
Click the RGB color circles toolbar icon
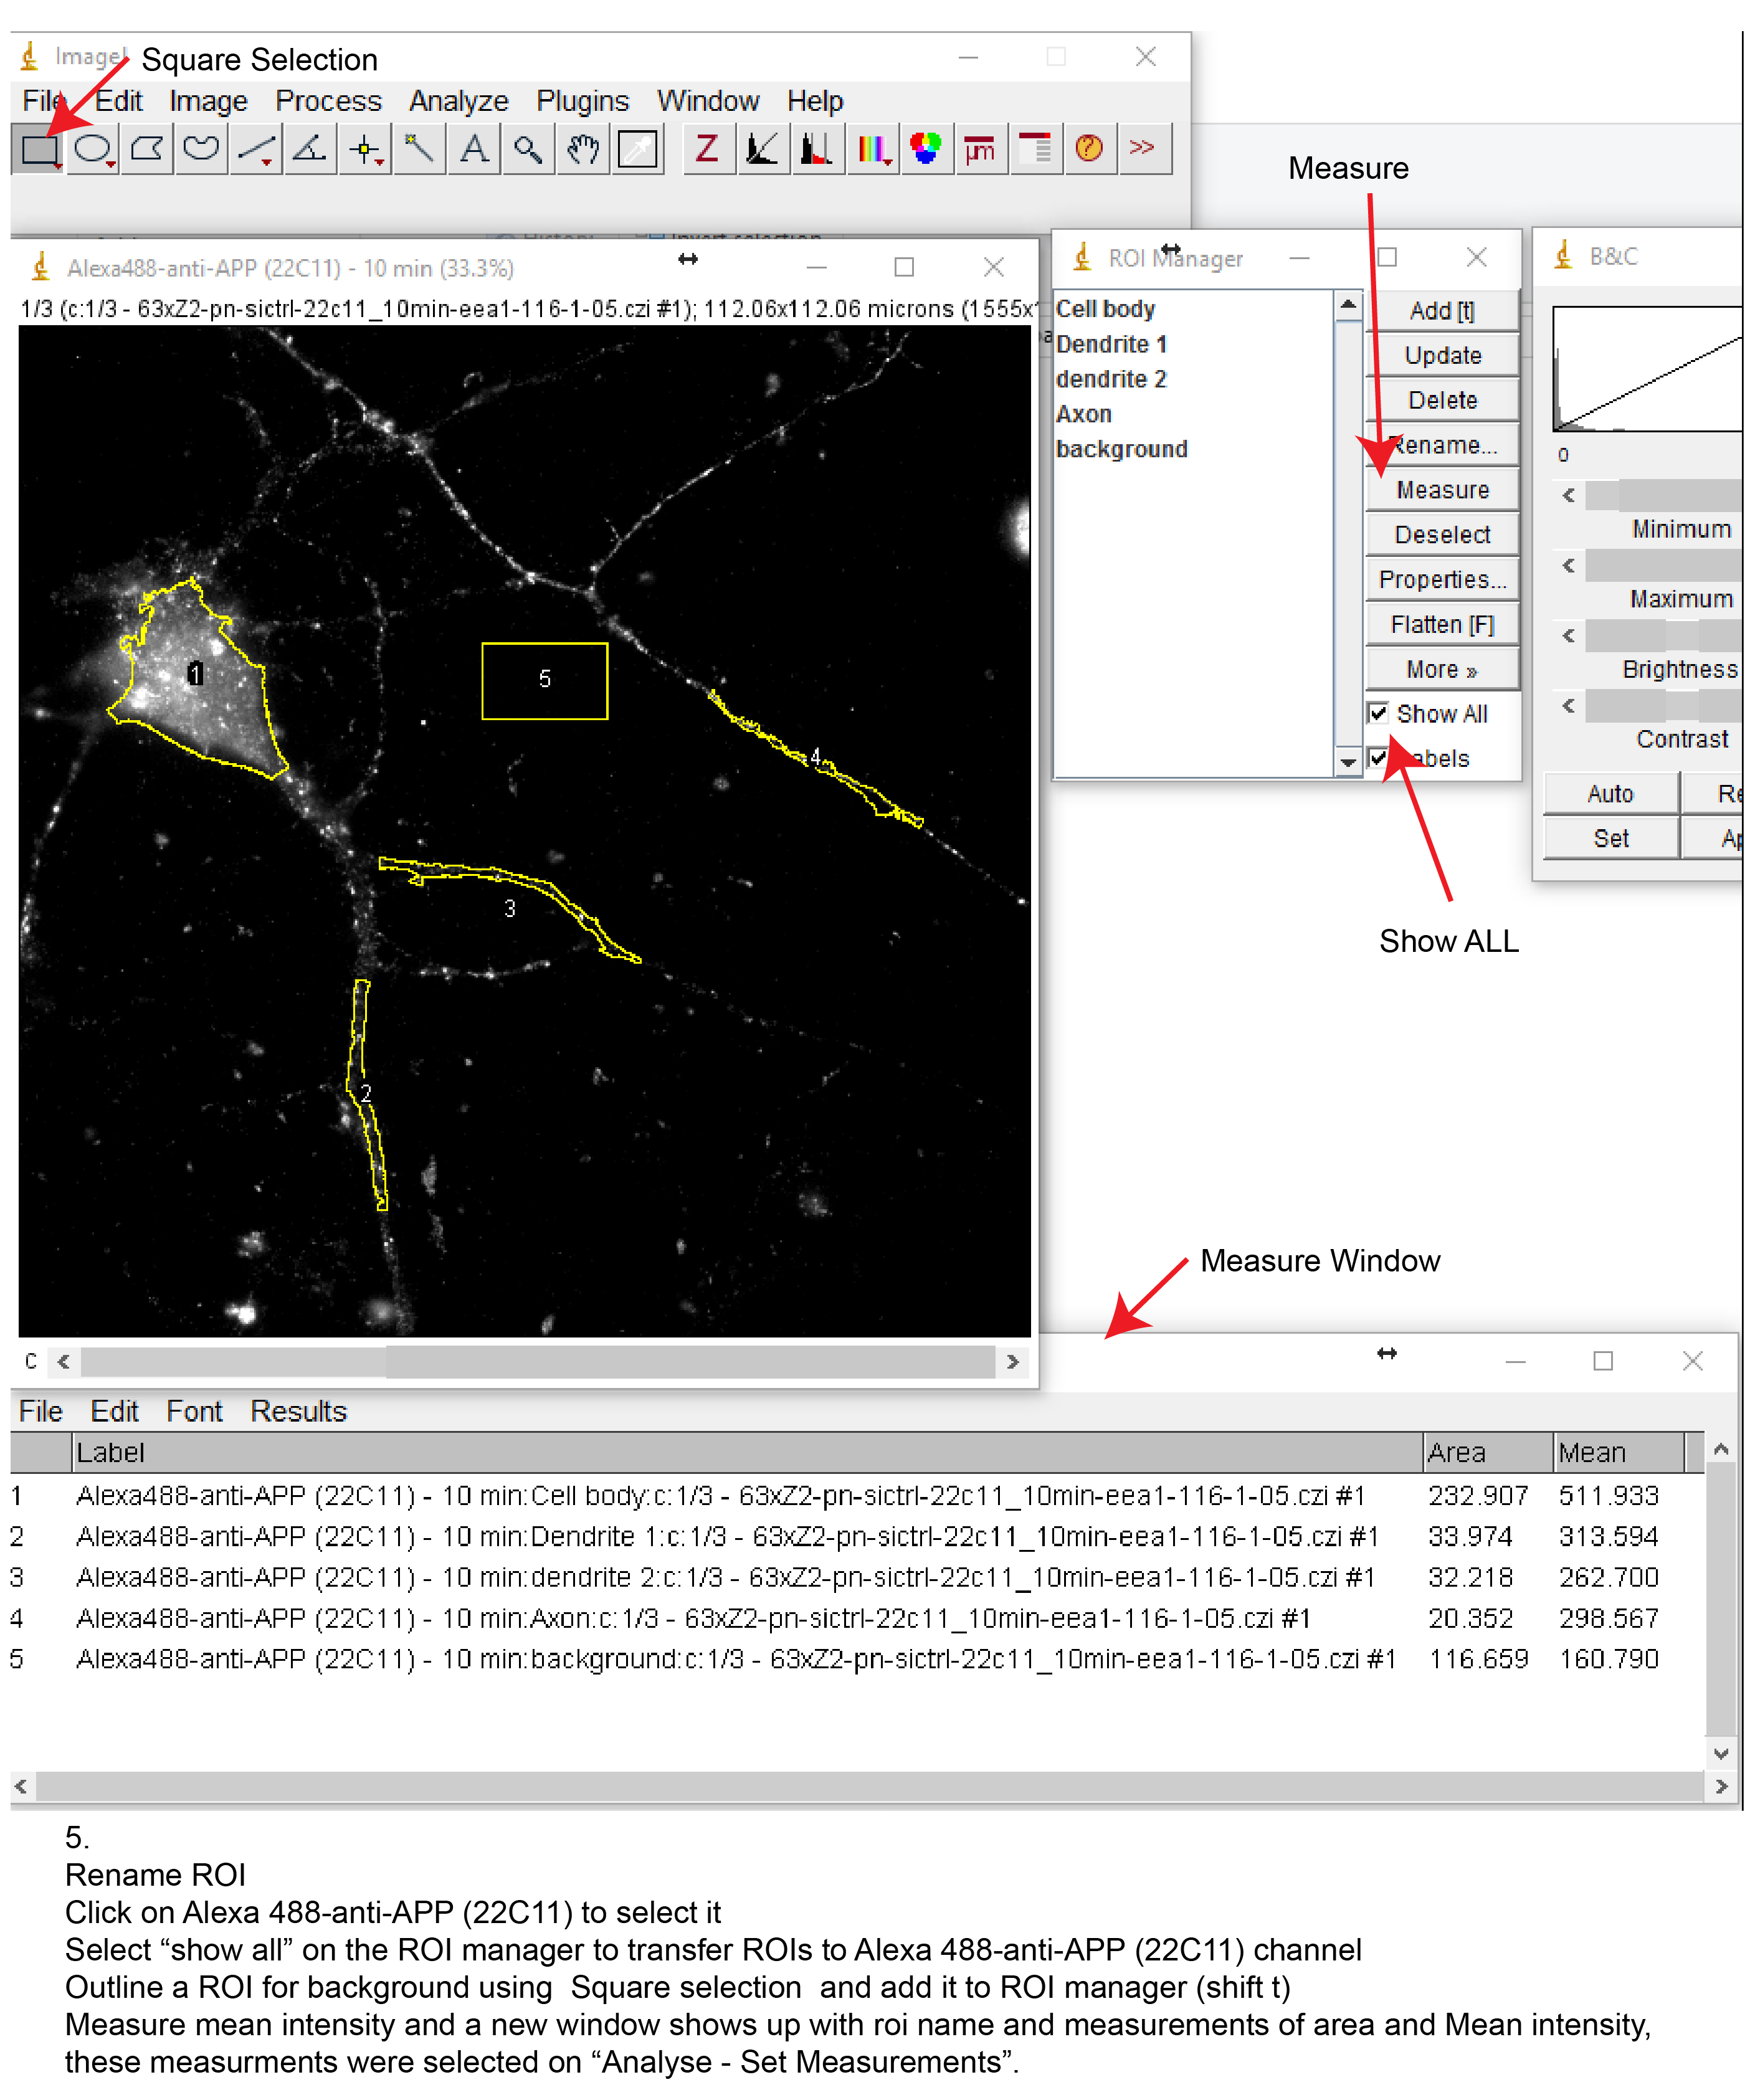(x=927, y=150)
